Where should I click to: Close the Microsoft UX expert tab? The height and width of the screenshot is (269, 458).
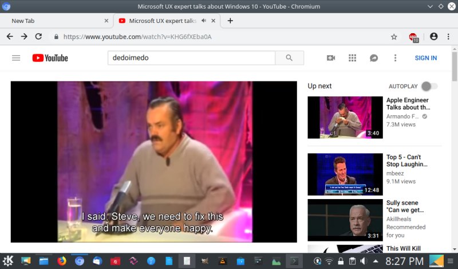pyautogui.click(x=213, y=21)
